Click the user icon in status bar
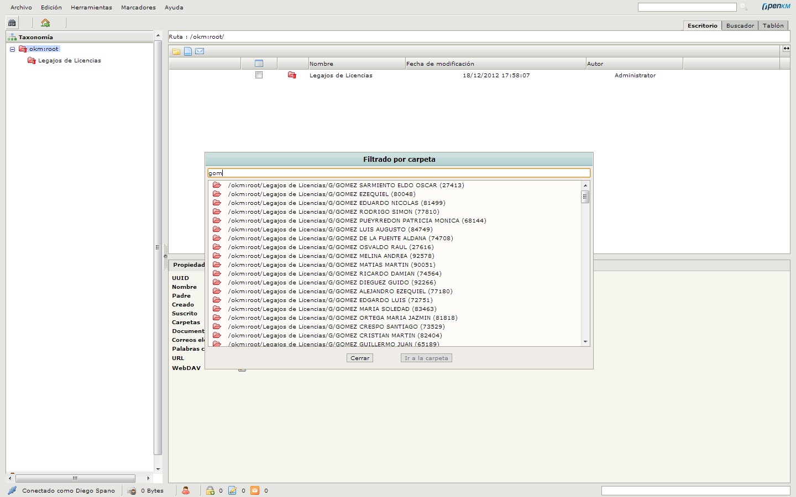This screenshot has width=796, height=497. pos(186,490)
